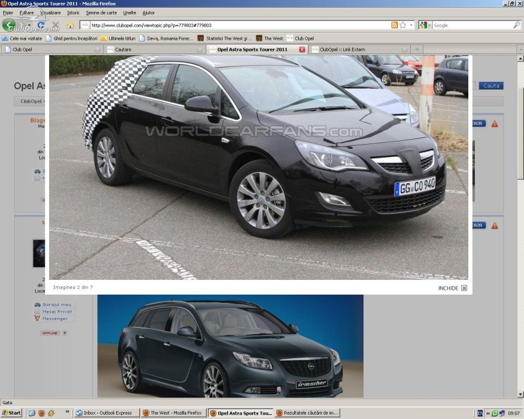Click the Start button
This screenshot has width=524, height=419.
tap(11, 413)
